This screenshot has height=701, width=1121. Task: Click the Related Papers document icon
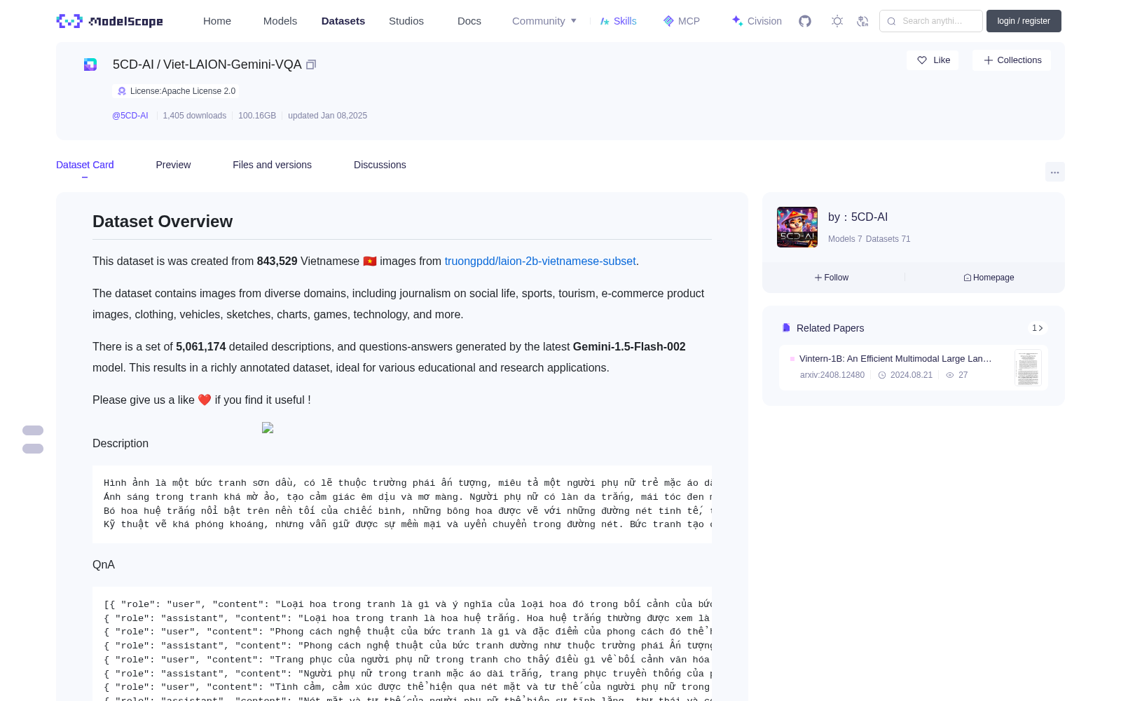click(786, 328)
